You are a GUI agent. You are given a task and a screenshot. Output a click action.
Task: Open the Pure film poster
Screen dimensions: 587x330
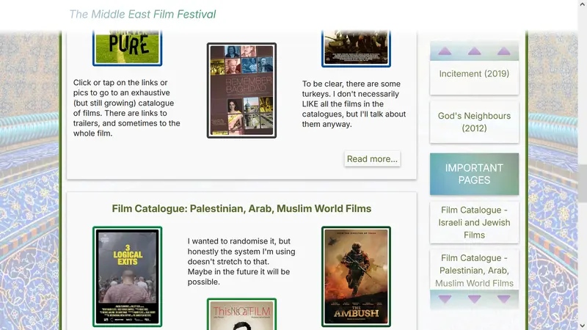point(127,48)
